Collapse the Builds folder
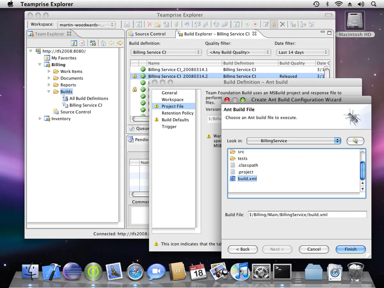 click(49, 92)
